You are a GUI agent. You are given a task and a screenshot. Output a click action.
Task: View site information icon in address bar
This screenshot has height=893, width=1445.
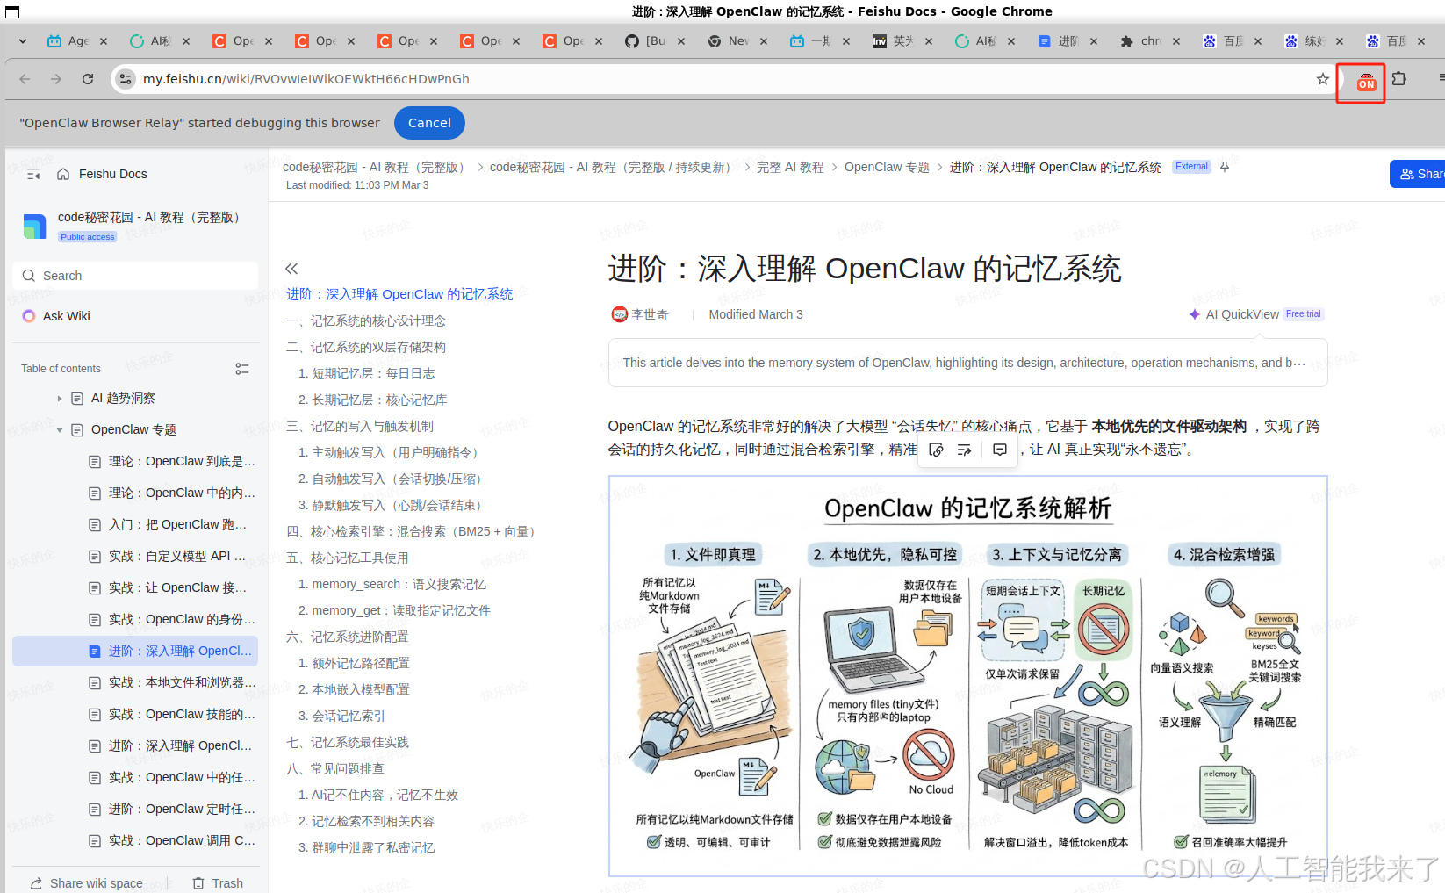(126, 79)
